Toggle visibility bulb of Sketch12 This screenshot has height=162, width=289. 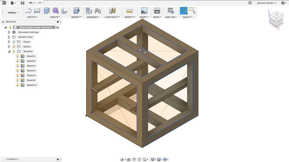tap(17, 85)
